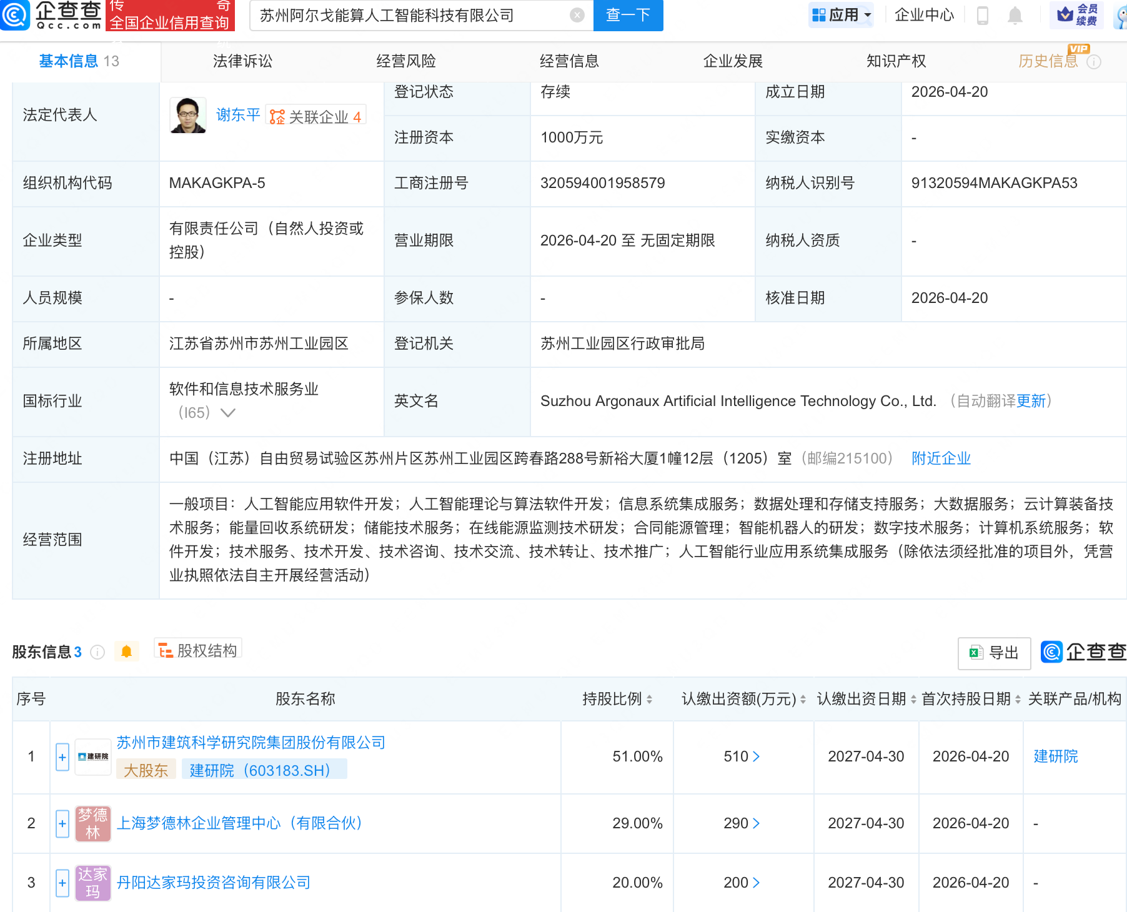Click the 企查查 logo icon
This screenshot has height=912, width=1127.
coord(16,16)
